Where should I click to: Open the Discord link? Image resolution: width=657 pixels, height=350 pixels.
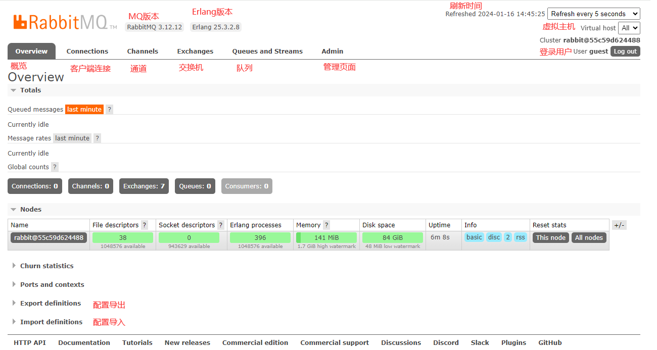point(446,342)
